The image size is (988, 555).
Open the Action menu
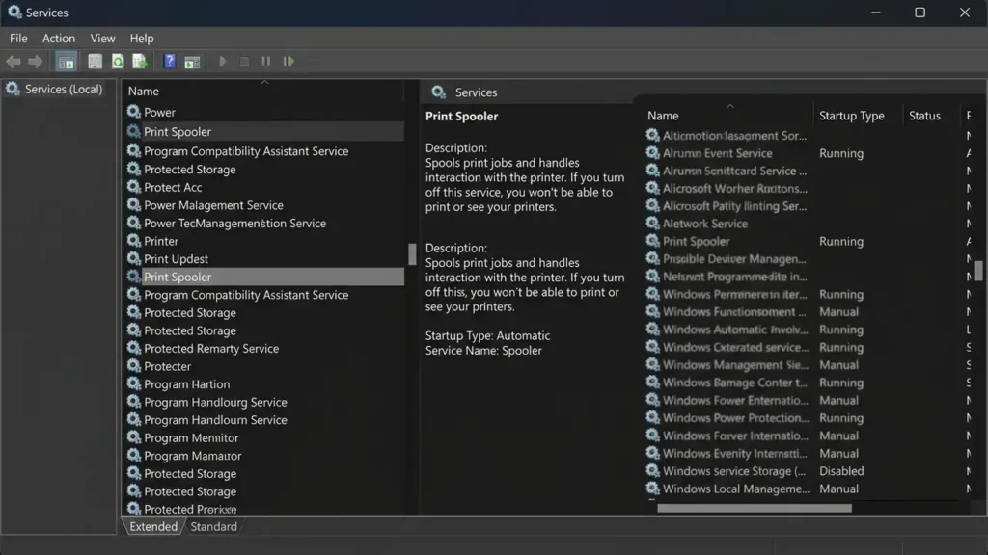pyautogui.click(x=59, y=39)
